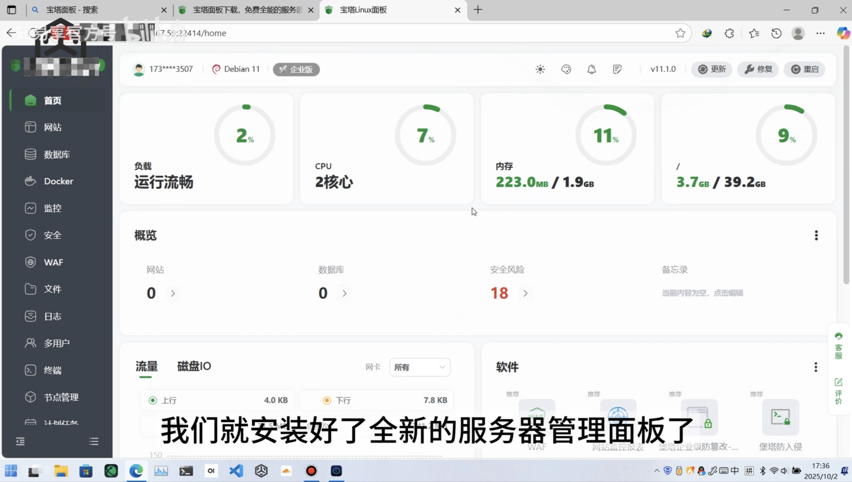Open the 概览 three-dot options menu
Viewport: 852px width, 482px height.
point(816,235)
